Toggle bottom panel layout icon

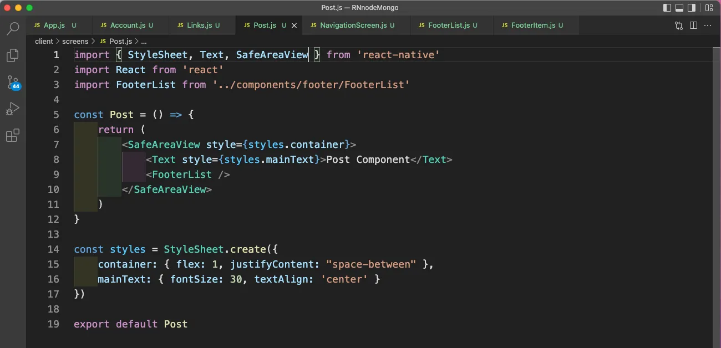[679, 8]
